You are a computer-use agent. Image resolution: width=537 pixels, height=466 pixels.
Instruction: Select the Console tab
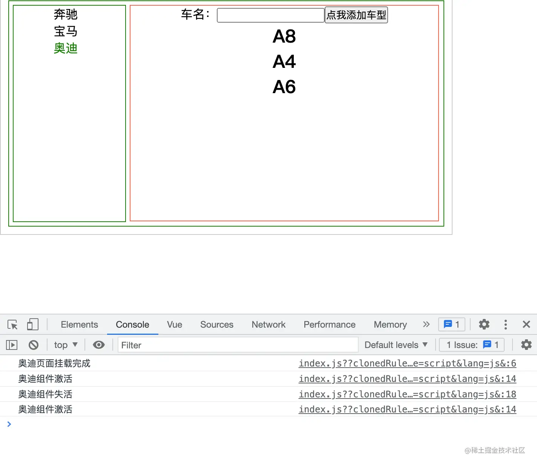(x=132, y=324)
